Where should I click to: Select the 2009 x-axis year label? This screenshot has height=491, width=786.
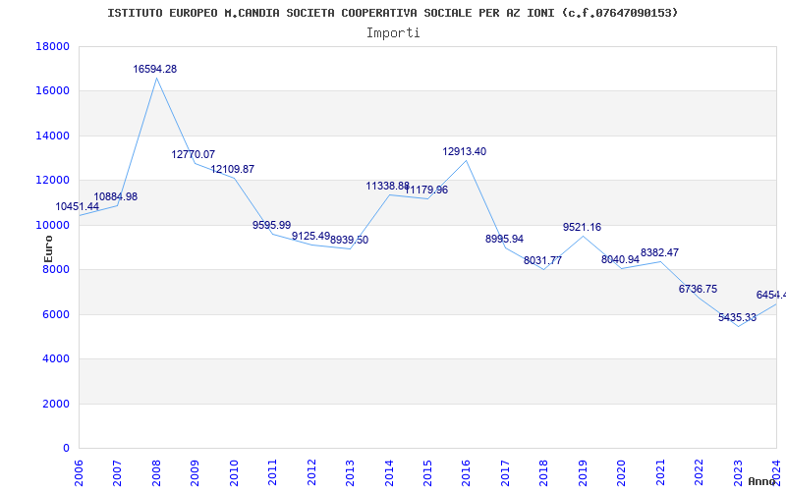click(196, 473)
